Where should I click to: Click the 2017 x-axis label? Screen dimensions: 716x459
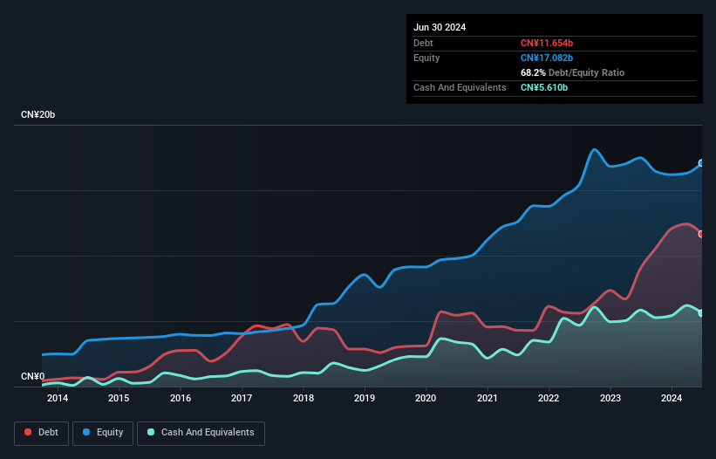242,398
